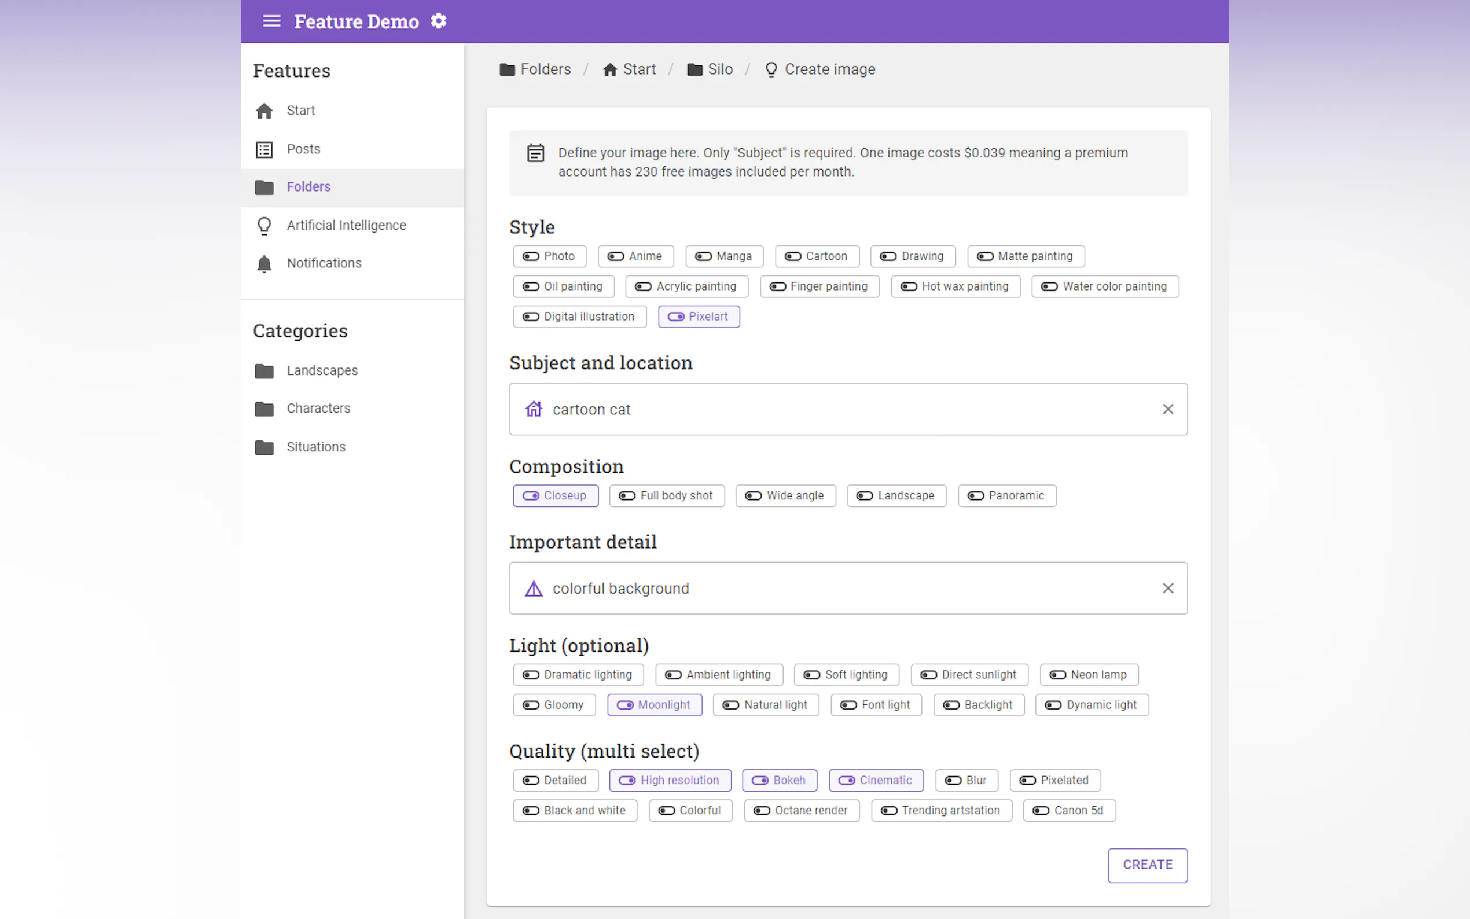Click the Notifications bell icon
This screenshot has width=1470, height=919.
click(x=264, y=263)
